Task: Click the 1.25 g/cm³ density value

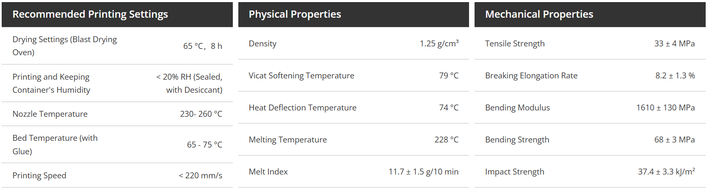Action: tap(439, 43)
